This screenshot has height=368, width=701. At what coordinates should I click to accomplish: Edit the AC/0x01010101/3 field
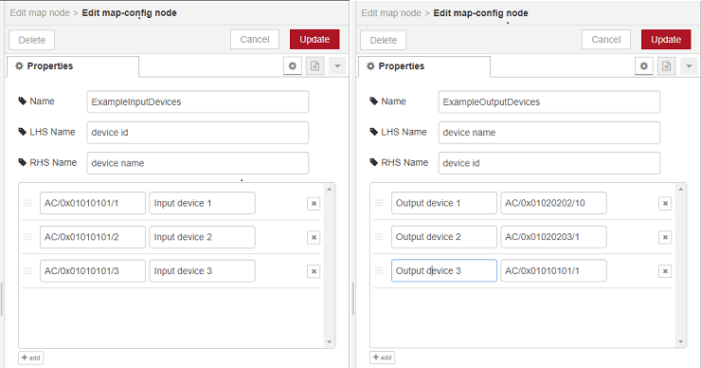(x=93, y=271)
